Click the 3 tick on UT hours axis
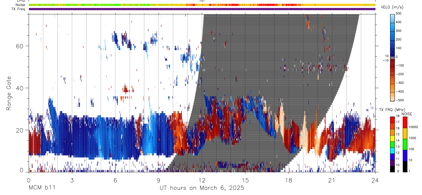Image resolution: width=422 pixels, height=195 pixels. coord(72,181)
